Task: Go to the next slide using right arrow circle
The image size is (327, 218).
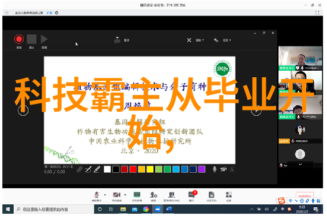Action: [x=256, y=110]
